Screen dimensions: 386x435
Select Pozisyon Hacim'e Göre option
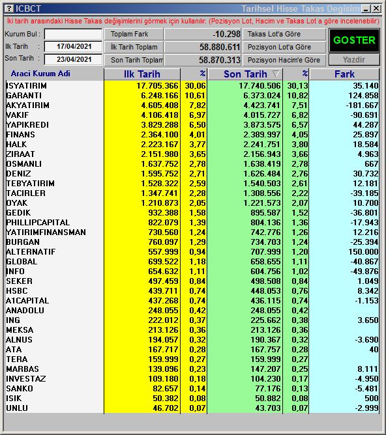284,60
